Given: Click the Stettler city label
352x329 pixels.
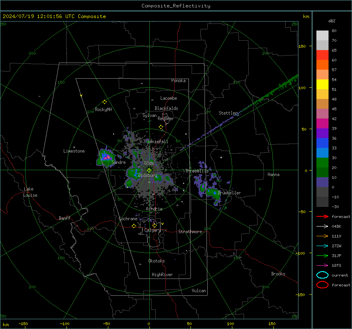Looking at the screenshot, I should [228, 113].
